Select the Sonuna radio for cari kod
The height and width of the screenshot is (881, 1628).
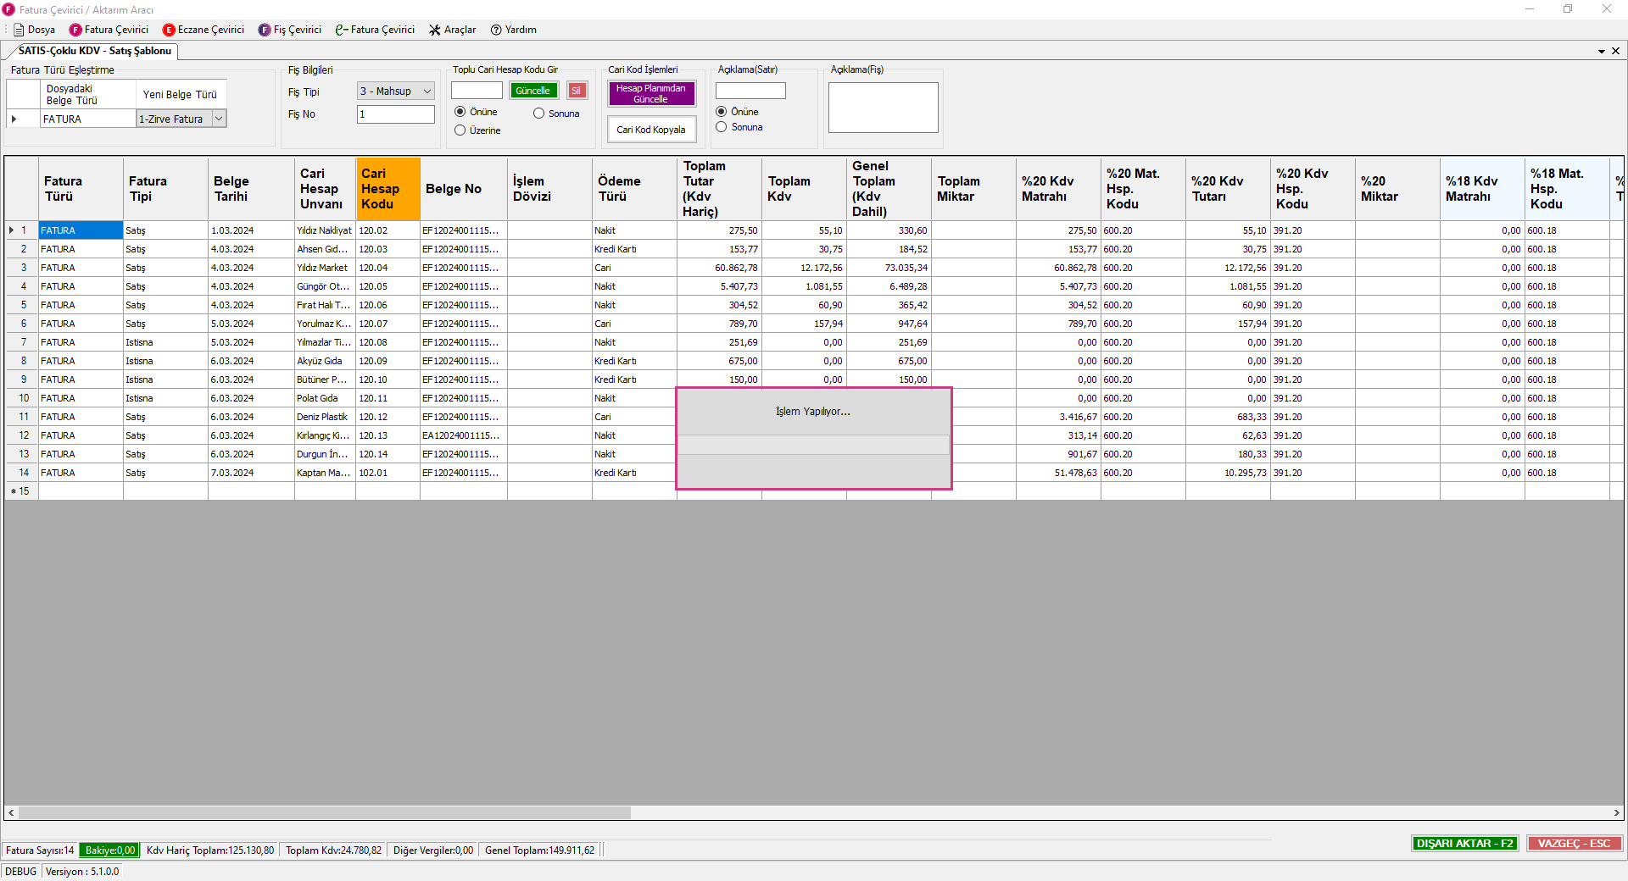click(x=538, y=114)
